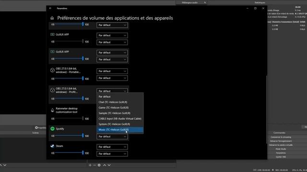The image size is (307, 172).
Task: Collapse the OBS Profil output dropdown
Action: 112,91
